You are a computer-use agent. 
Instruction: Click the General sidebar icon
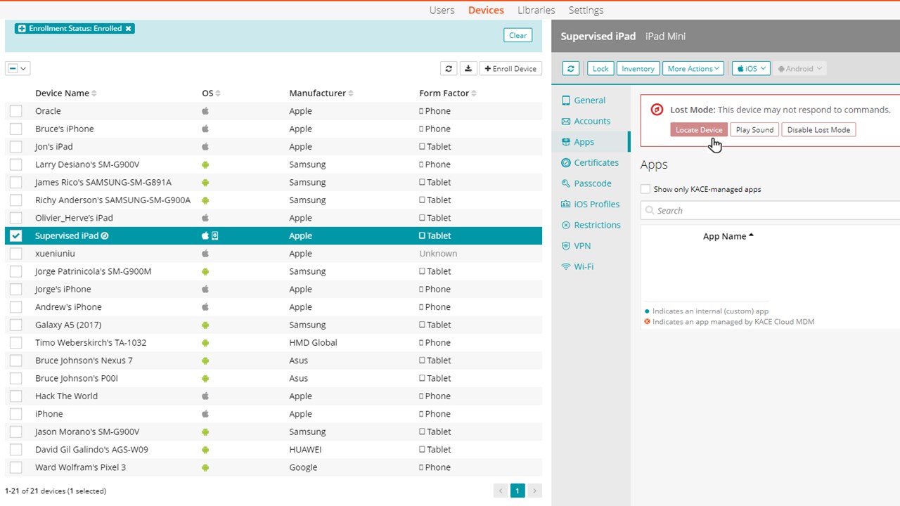pos(566,100)
